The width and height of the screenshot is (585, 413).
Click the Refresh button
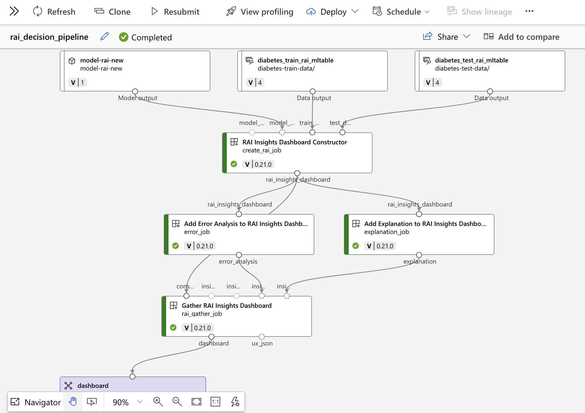click(54, 12)
